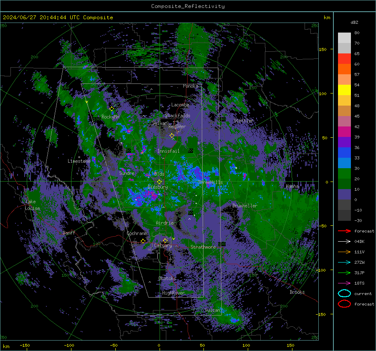Click the RedDeer city label
The height and width of the screenshot is (351, 376).
pyautogui.click(x=177, y=126)
